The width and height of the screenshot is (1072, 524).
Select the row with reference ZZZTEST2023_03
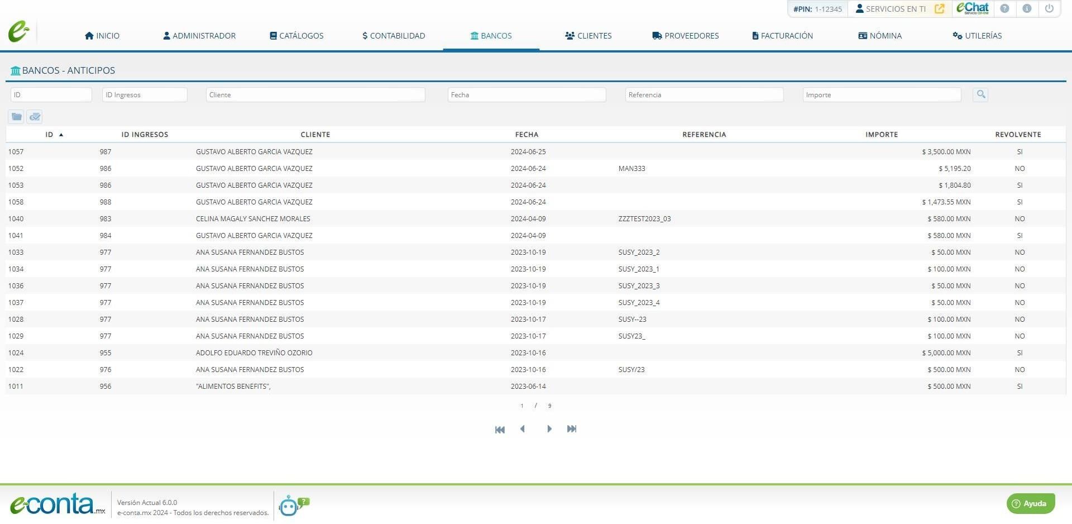point(535,219)
